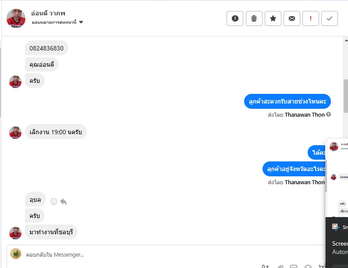Star this conversation as follow-up

(x=273, y=18)
